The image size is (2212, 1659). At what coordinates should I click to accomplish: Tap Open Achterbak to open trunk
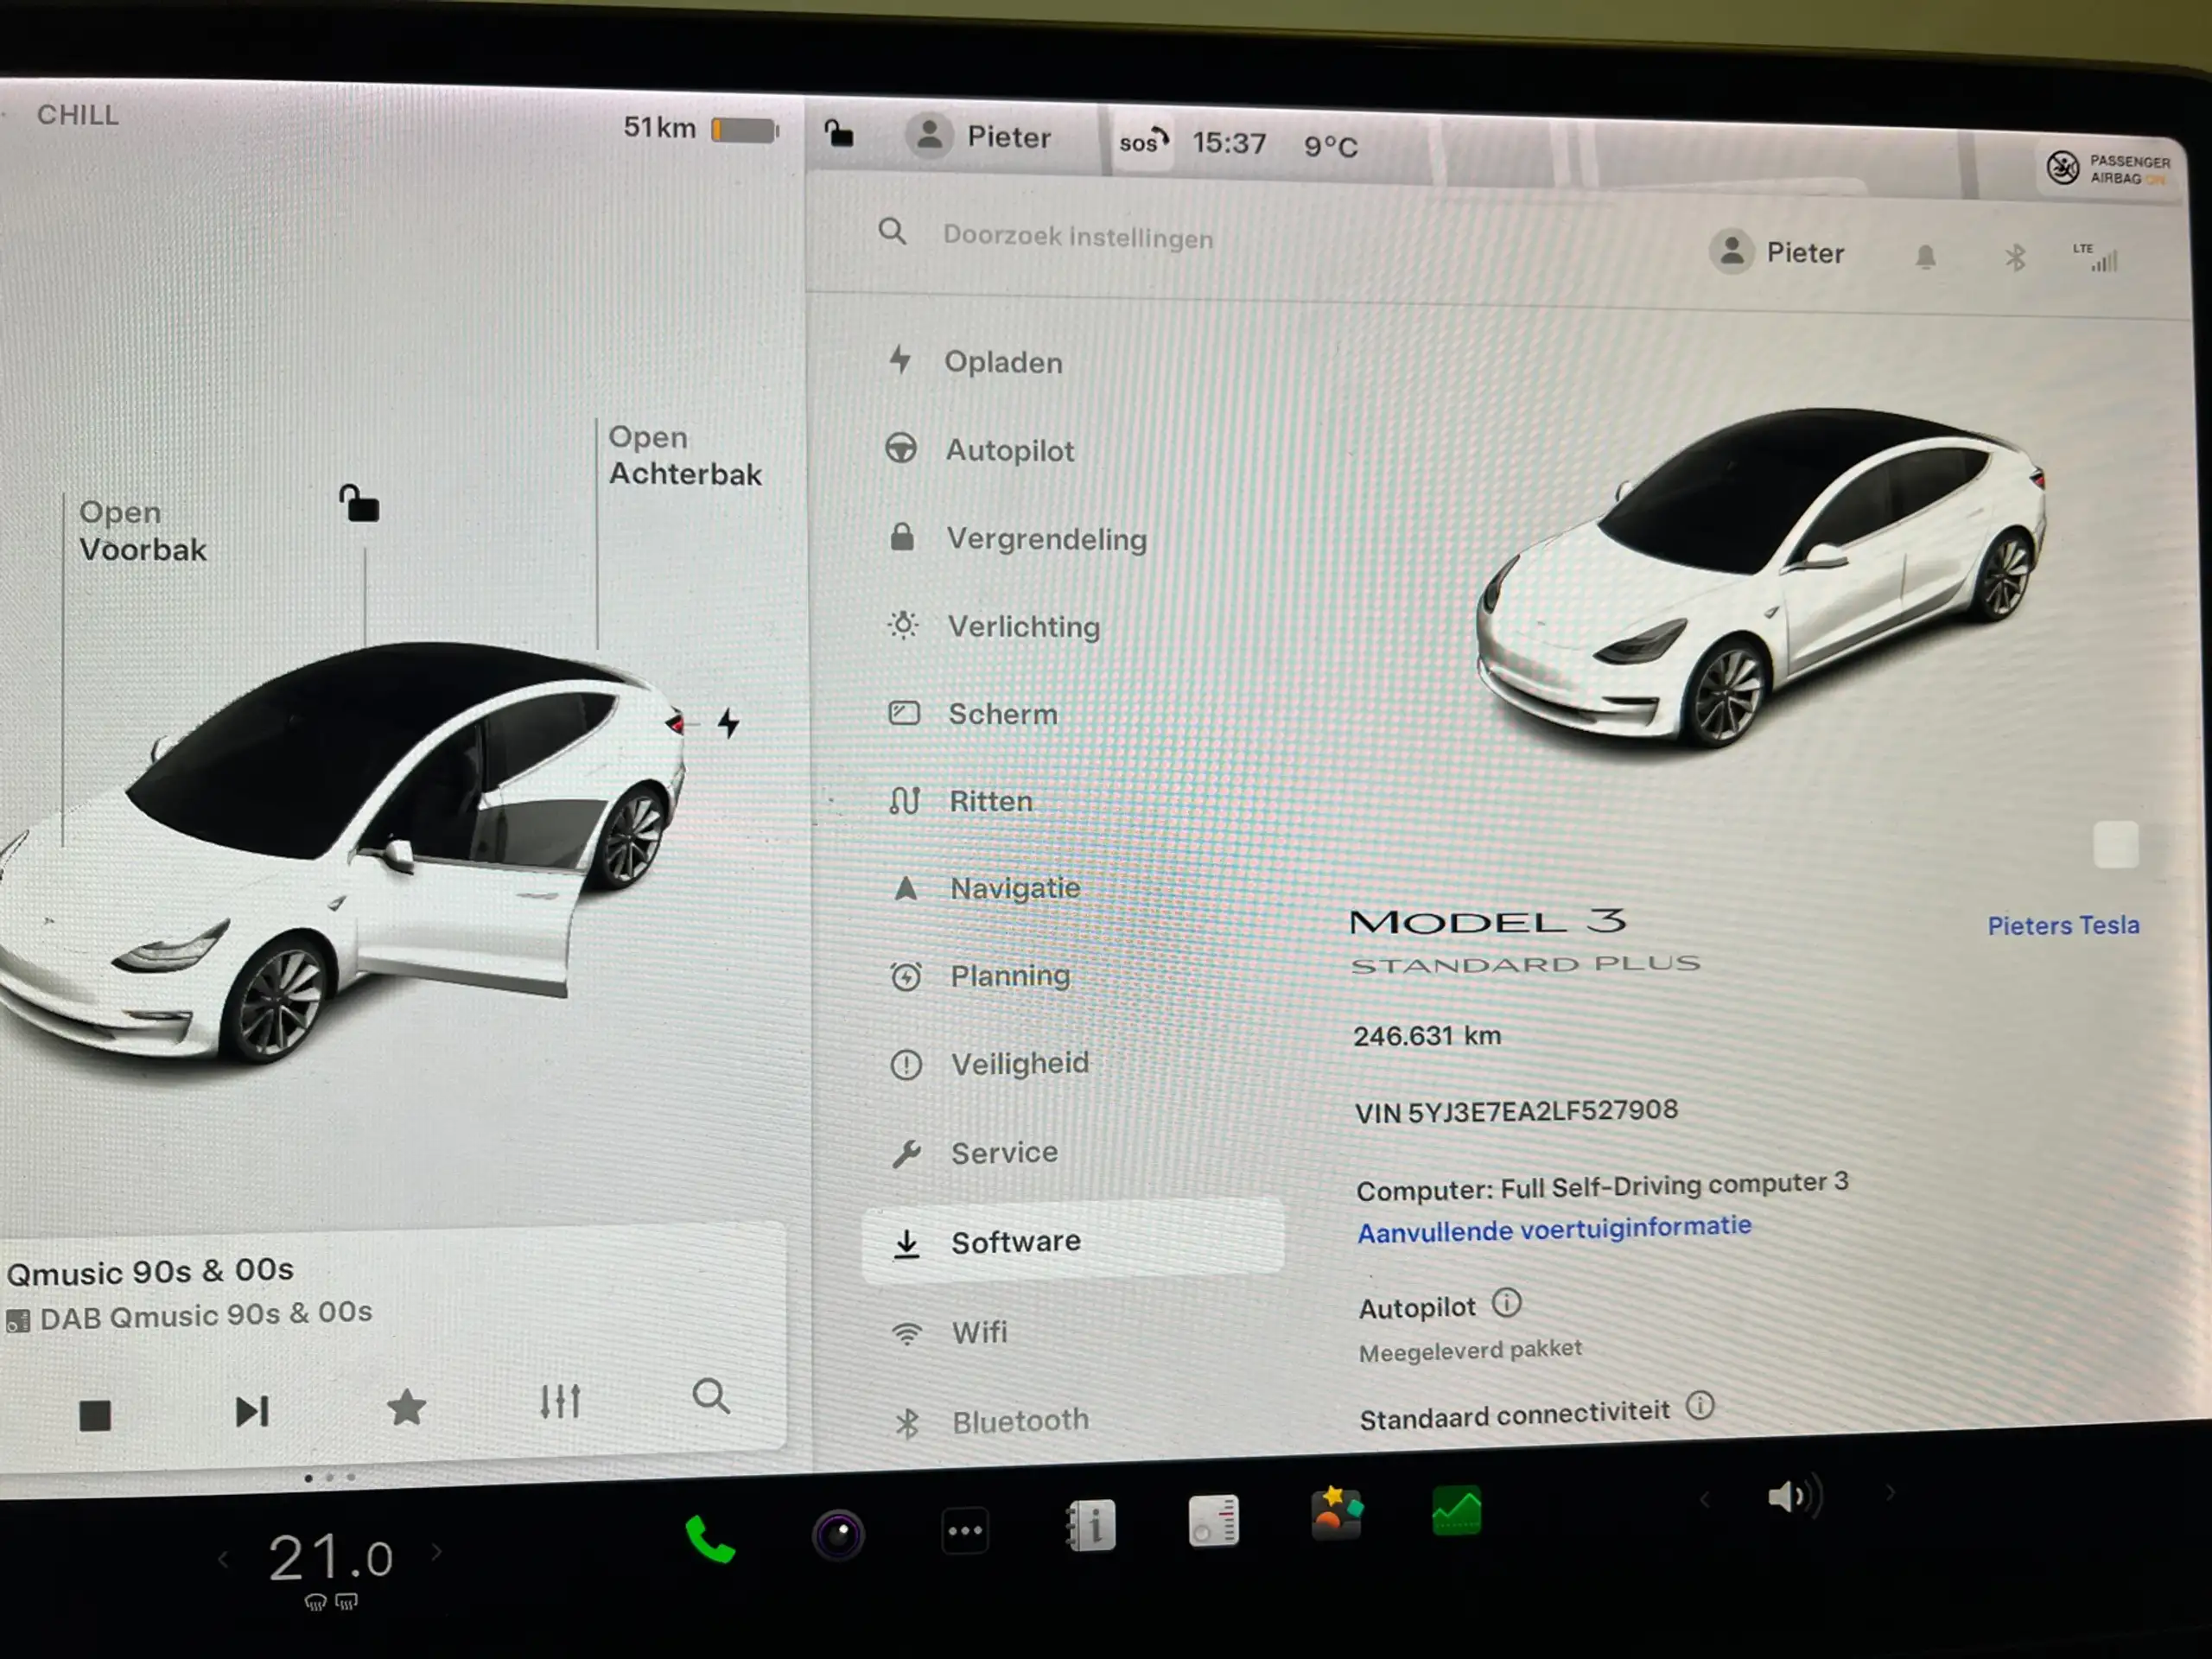click(x=685, y=455)
